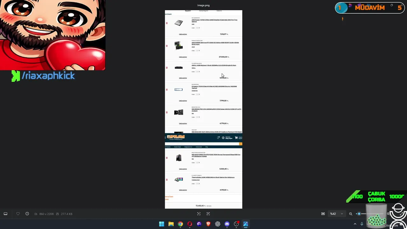Open the file info panel icon

pyautogui.click(x=27, y=214)
